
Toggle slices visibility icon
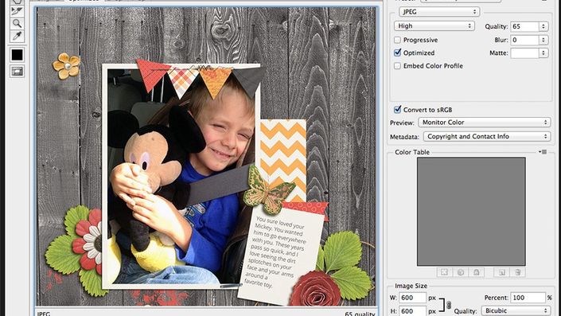pos(17,71)
